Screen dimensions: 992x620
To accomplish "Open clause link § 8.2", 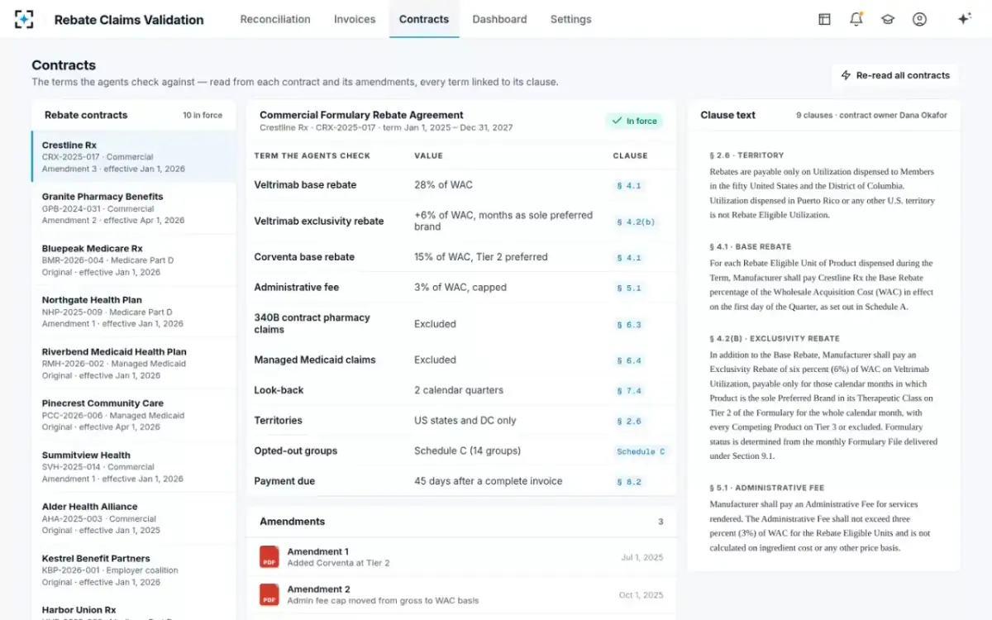I will pyautogui.click(x=629, y=482).
